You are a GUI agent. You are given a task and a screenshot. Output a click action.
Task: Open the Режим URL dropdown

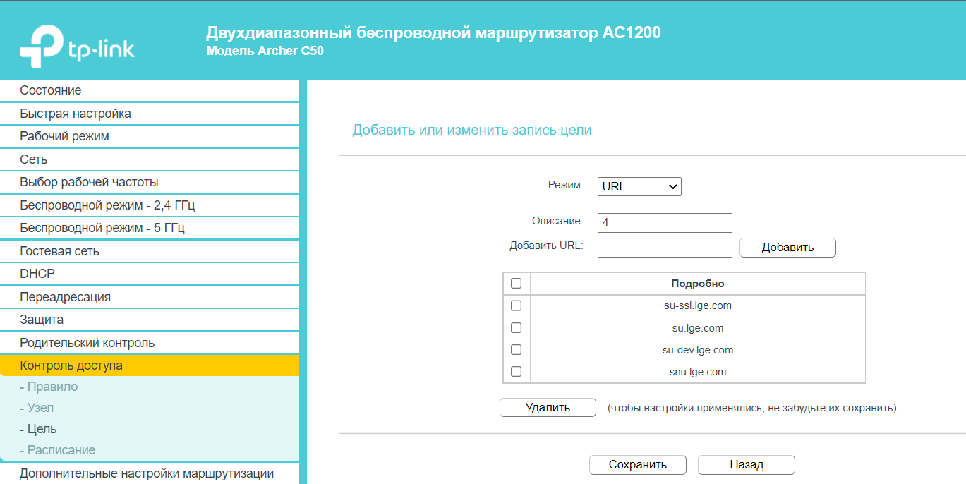coord(639,187)
